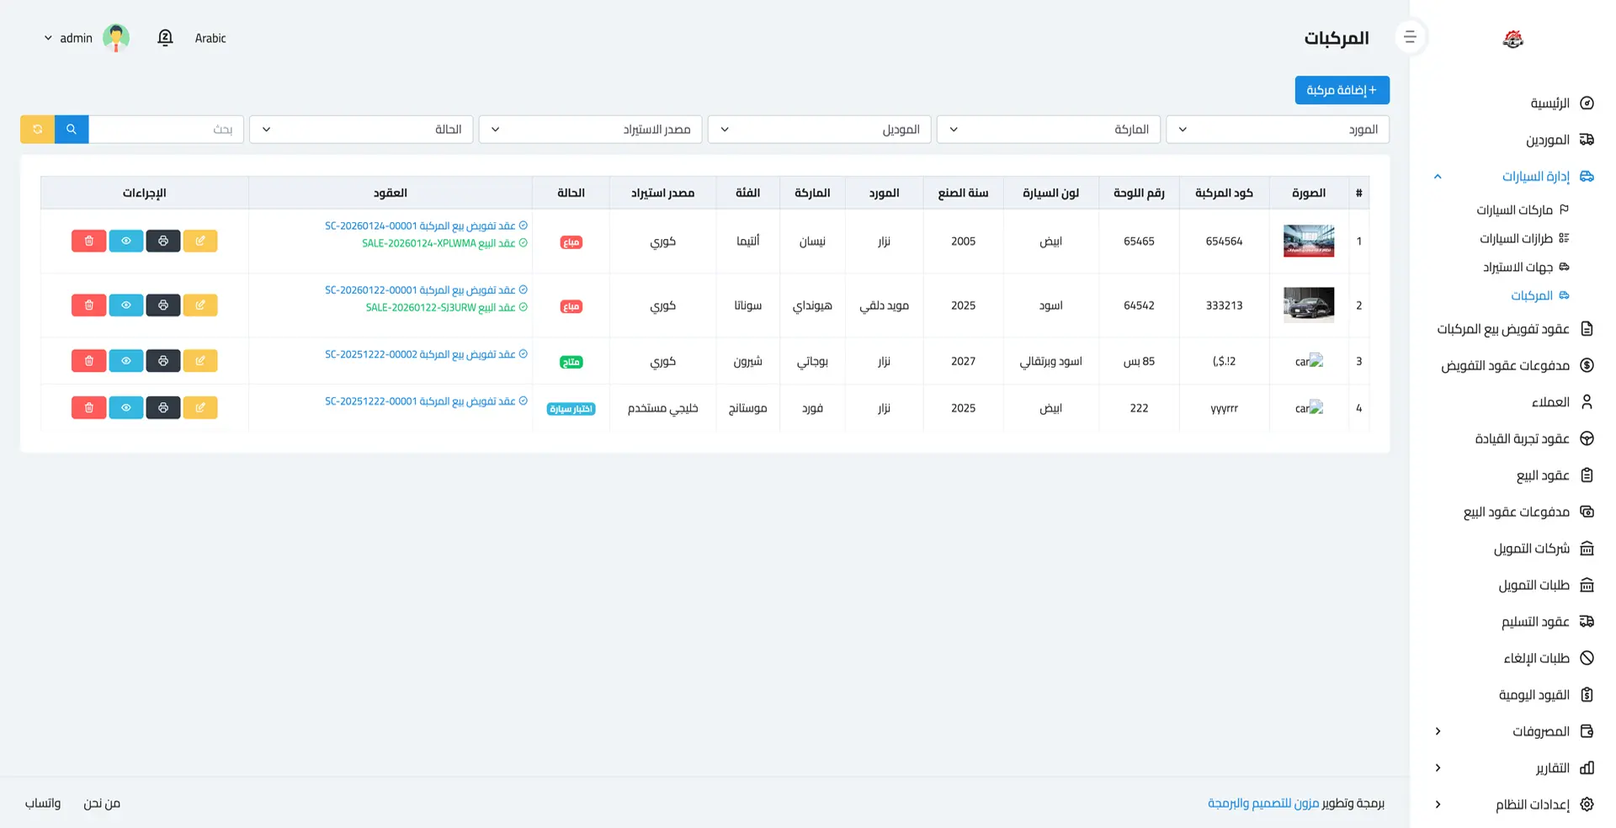This screenshot has height=828, width=1616.
Task: Click the yellow reset filters icon
Action: pos(38,130)
